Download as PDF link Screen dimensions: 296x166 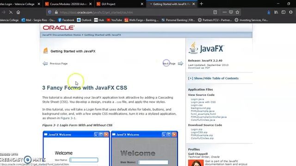tap(199, 68)
